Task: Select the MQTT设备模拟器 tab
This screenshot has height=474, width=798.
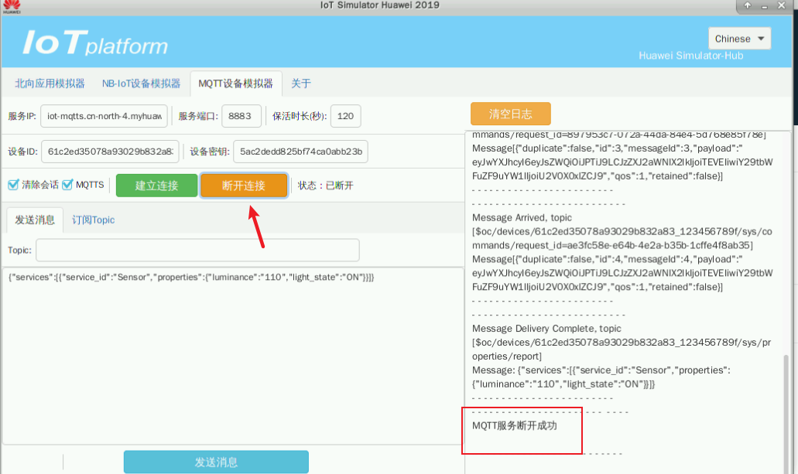Action: (235, 84)
